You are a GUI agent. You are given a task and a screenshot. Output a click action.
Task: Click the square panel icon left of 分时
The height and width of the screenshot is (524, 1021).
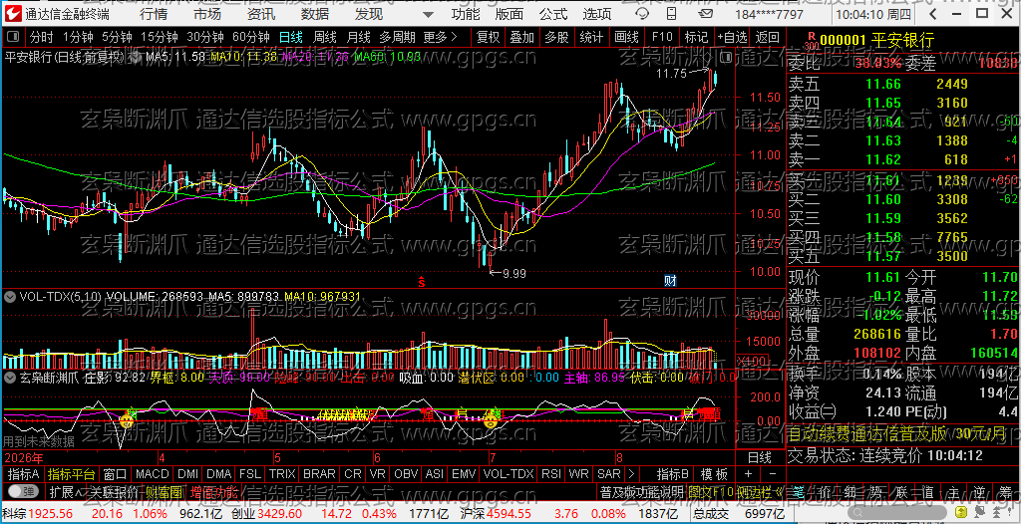14,37
